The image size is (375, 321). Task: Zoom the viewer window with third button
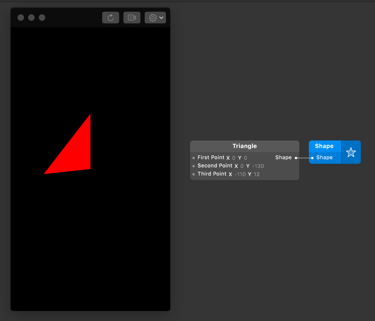[42, 18]
